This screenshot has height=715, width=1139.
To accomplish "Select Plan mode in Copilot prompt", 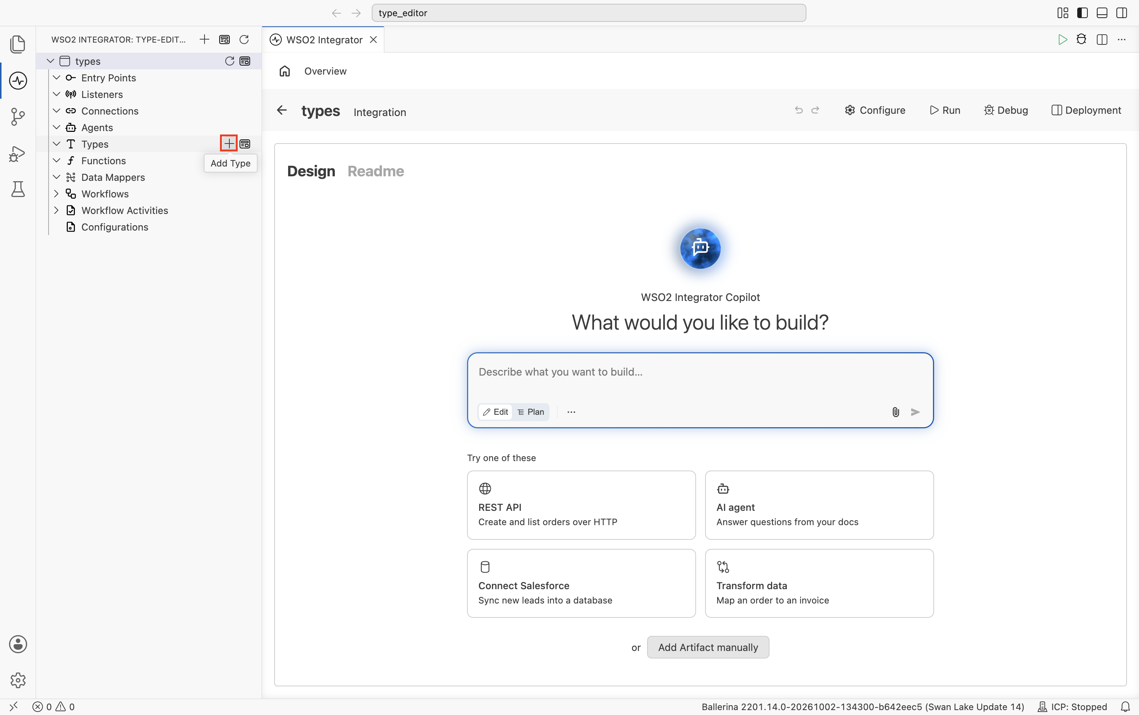I will pos(530,412).
